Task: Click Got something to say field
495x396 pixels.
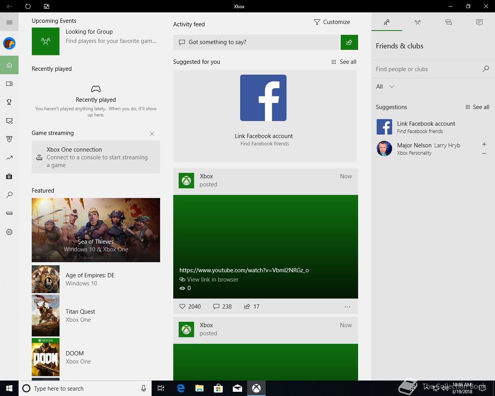Action: coord(256,42)
